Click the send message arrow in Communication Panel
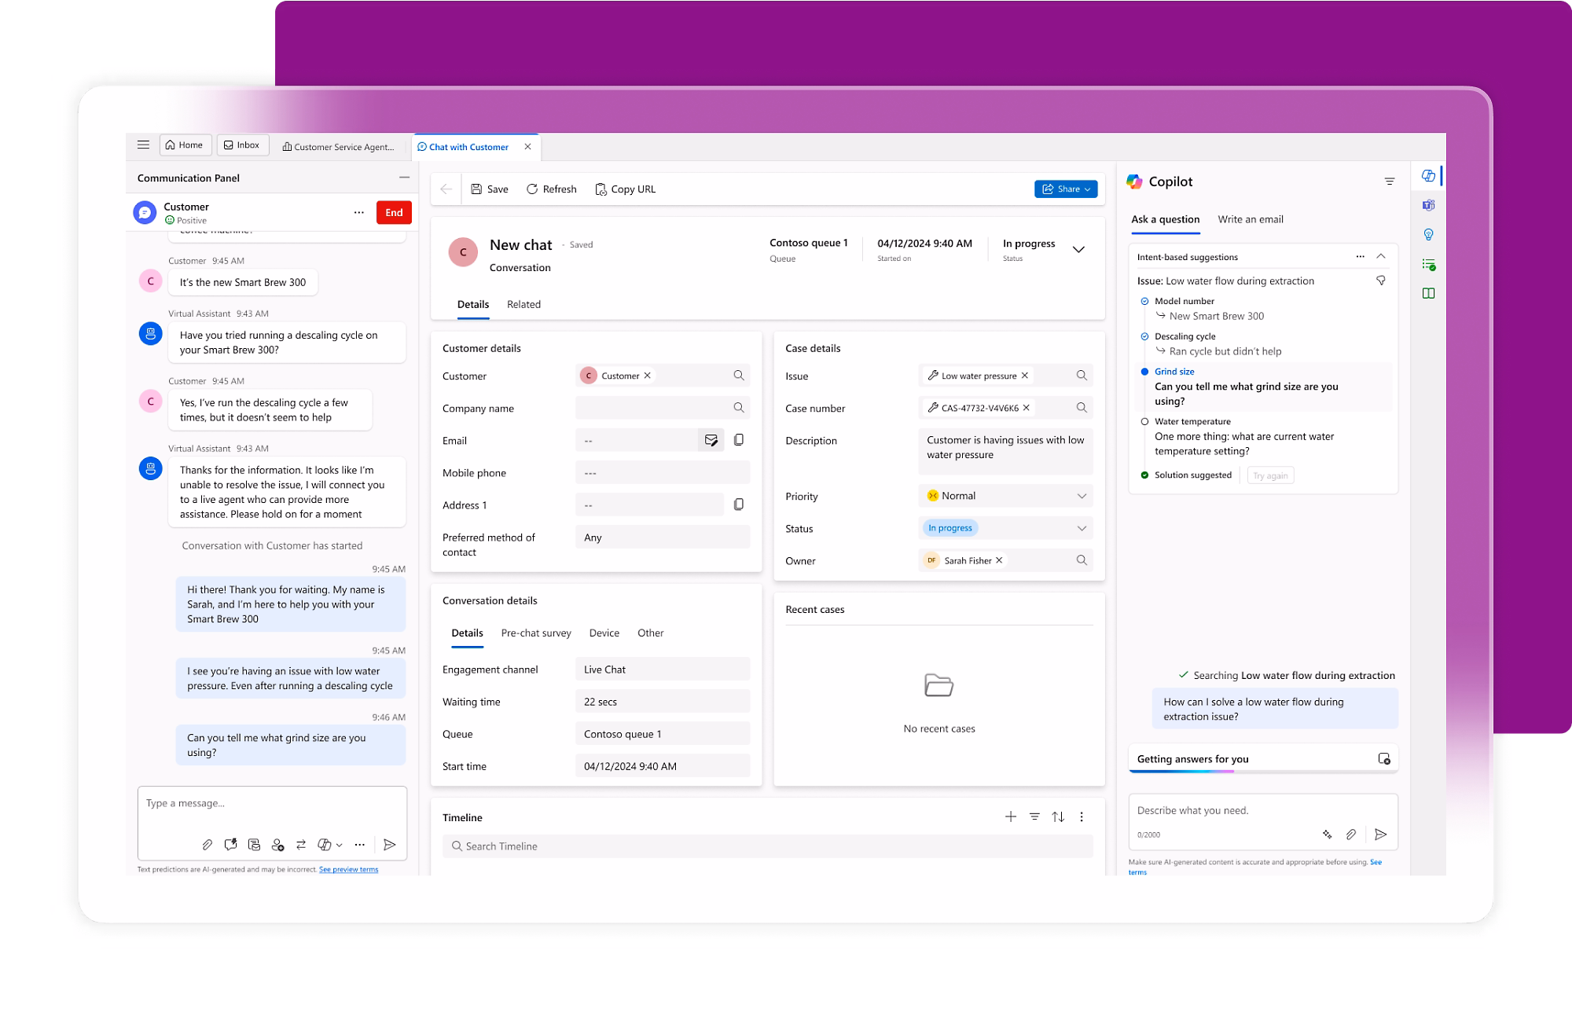1572x1009 pixels. 389,845
